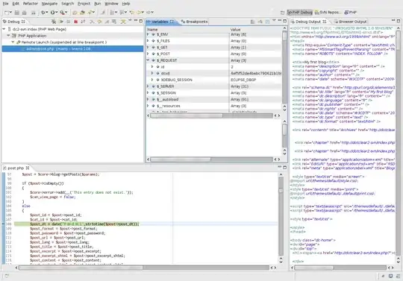Click Remove All Terminated Launches icon
Image resolution: width=403 pixels, height=281 pixels.
point(54,22)
